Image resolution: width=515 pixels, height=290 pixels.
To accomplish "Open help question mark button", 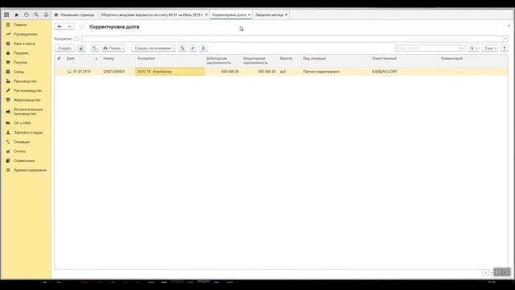I will 505,48.
